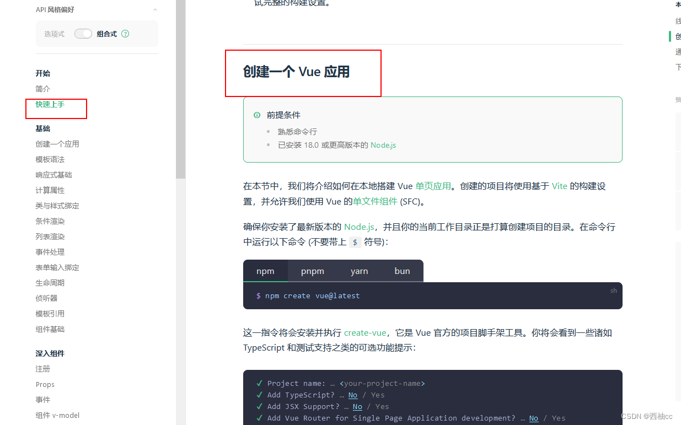
Task: Open the 响应式基础 sidebar entry
Action: tap(52, 175)
